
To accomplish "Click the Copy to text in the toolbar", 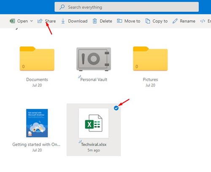I will click(x=160, y=21).
